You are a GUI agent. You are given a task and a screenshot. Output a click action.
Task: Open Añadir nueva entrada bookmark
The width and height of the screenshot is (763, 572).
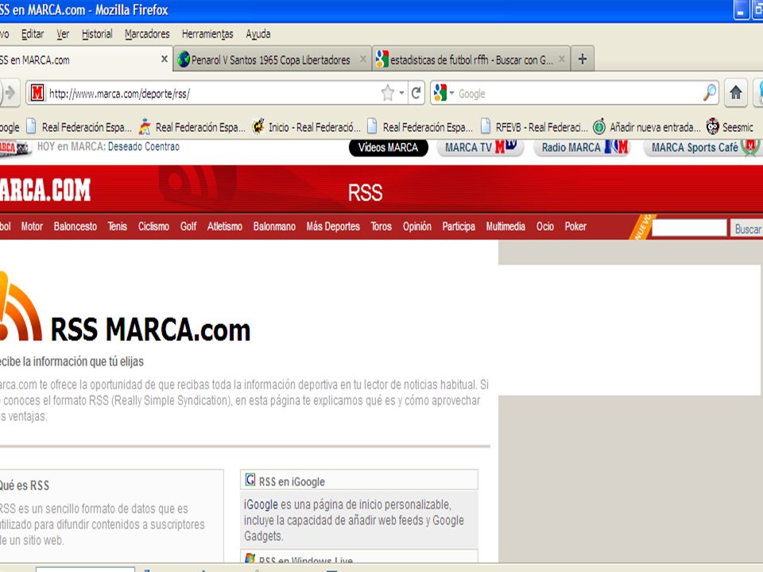[647, 127]
